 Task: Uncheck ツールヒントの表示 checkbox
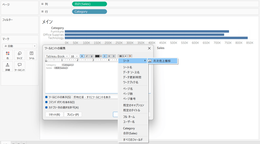click(46, 97)
